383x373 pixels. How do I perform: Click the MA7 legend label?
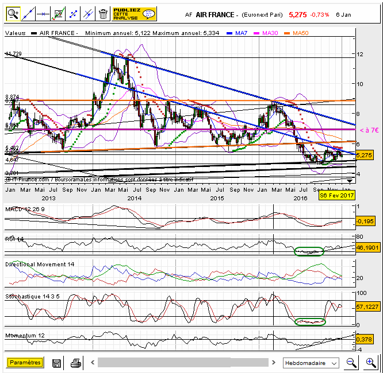point(241,33)
